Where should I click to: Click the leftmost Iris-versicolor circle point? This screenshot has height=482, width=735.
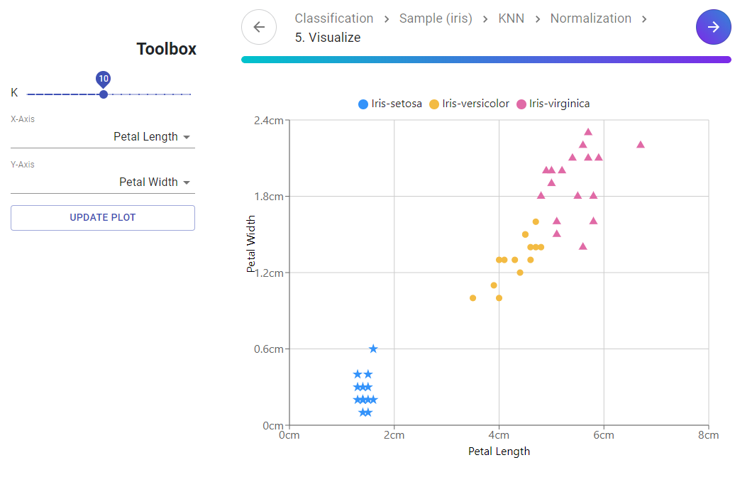click(x=472, y=298)
